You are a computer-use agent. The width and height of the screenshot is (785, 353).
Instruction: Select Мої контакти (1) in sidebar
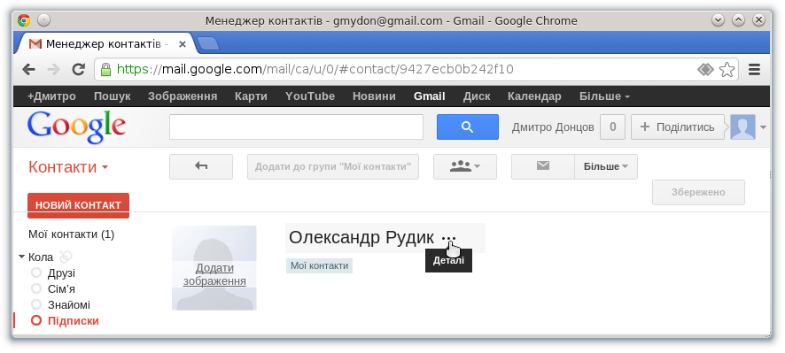pyautogui.click(x=72, y=234)
